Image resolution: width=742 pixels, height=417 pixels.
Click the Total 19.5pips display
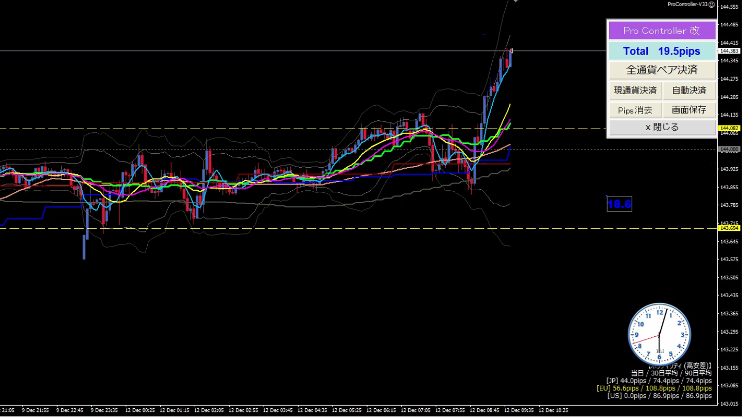tap(662, 51)
